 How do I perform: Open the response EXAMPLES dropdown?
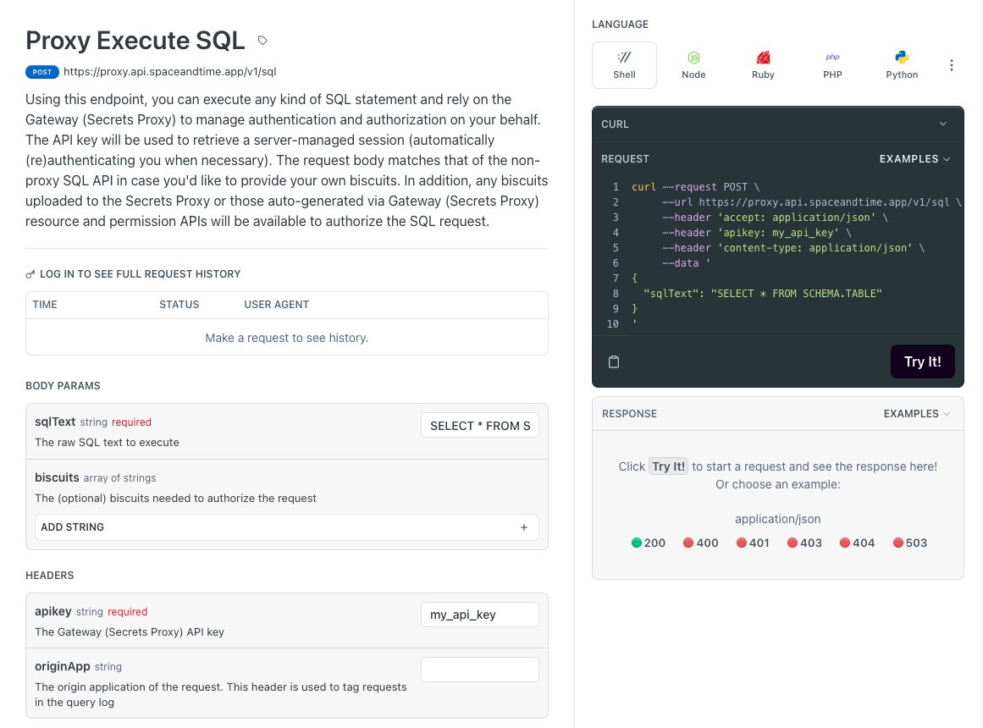click(917, 414)
